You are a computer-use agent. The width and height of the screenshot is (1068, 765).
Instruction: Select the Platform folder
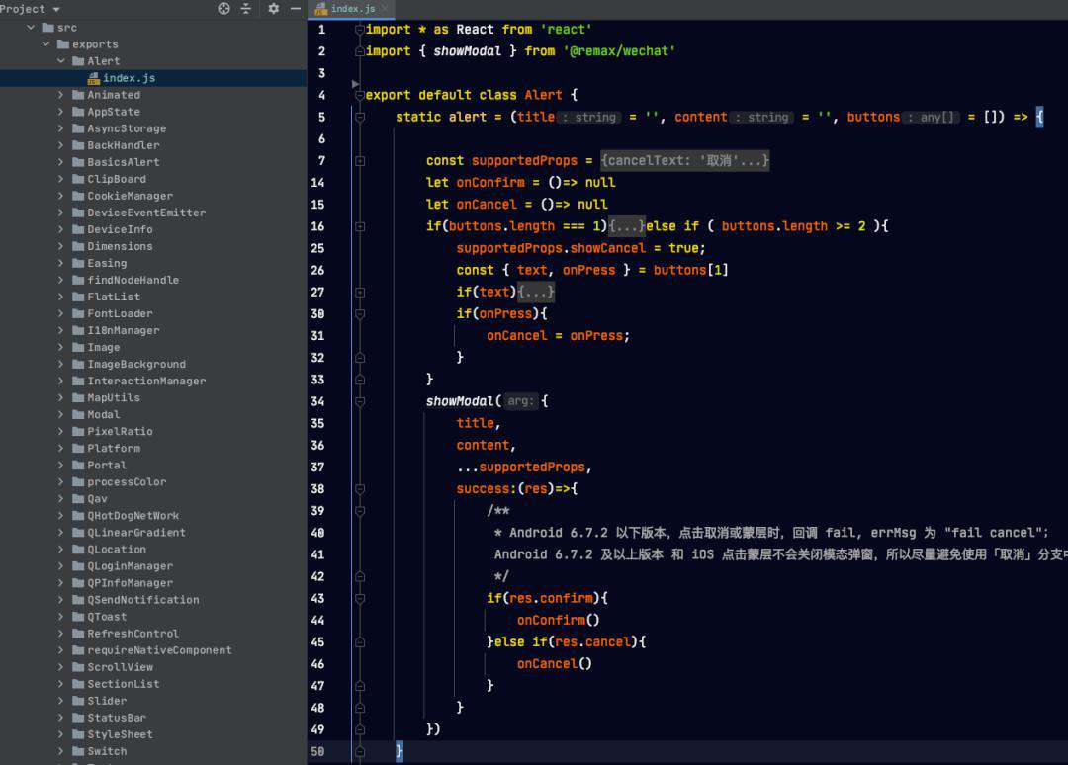point(113,448)
